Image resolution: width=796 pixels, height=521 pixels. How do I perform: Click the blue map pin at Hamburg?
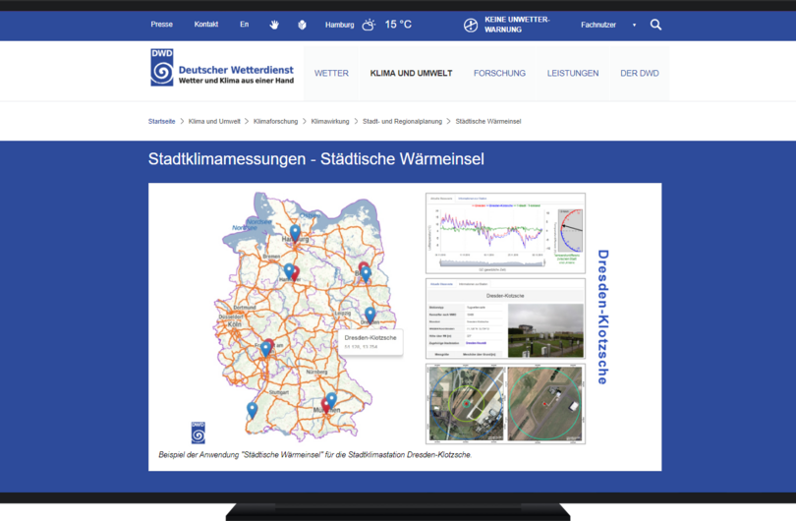pos(295,232)
